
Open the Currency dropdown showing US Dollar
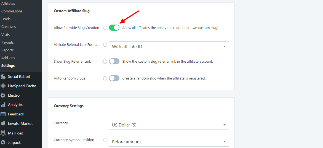(169, 125)
